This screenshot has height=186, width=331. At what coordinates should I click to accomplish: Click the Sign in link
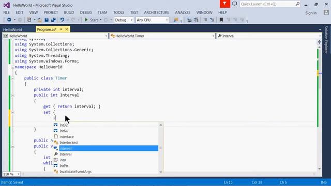click(311, 13)
